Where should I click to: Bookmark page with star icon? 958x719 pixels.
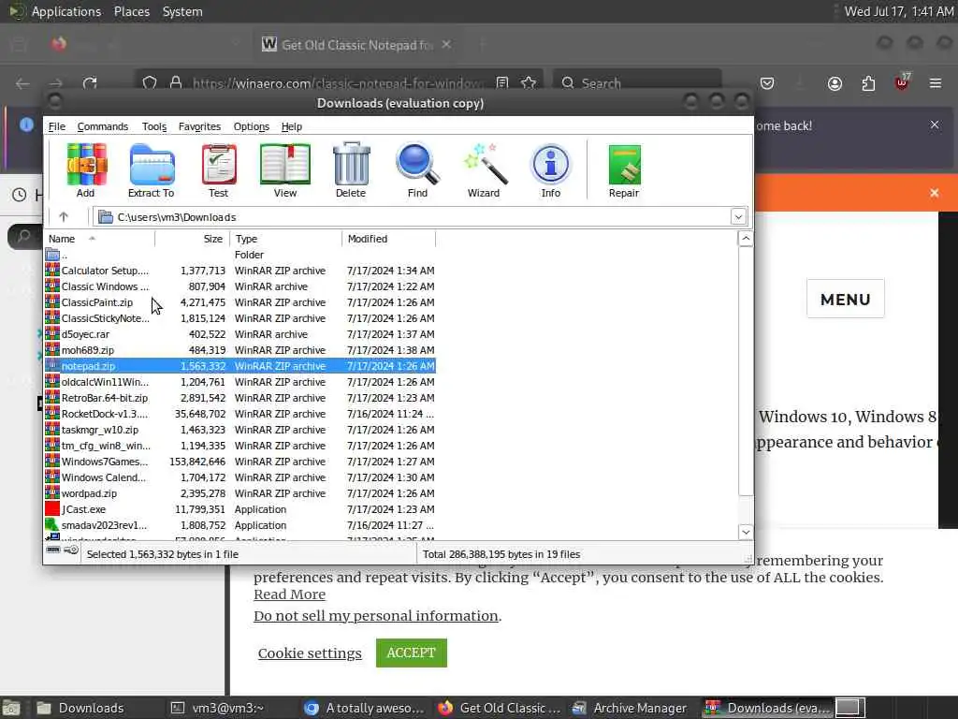point(529,83)
